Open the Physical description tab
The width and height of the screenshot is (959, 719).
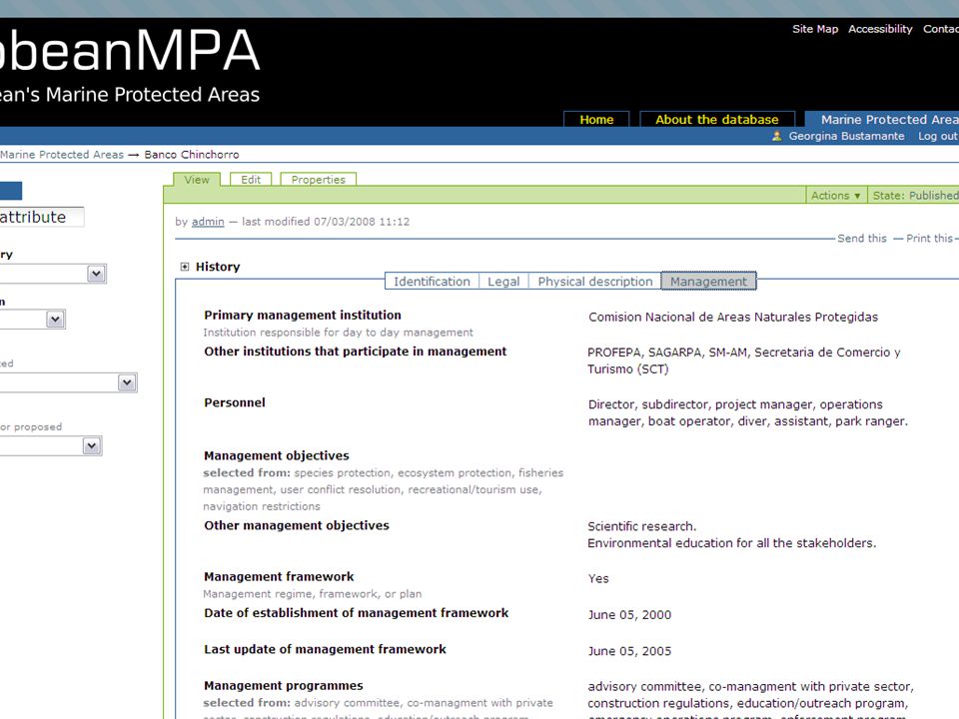595,282
